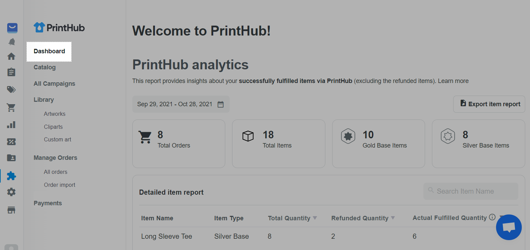Click the Export item report button
Screen dimensions: 530x250
(x=489, y=104)
